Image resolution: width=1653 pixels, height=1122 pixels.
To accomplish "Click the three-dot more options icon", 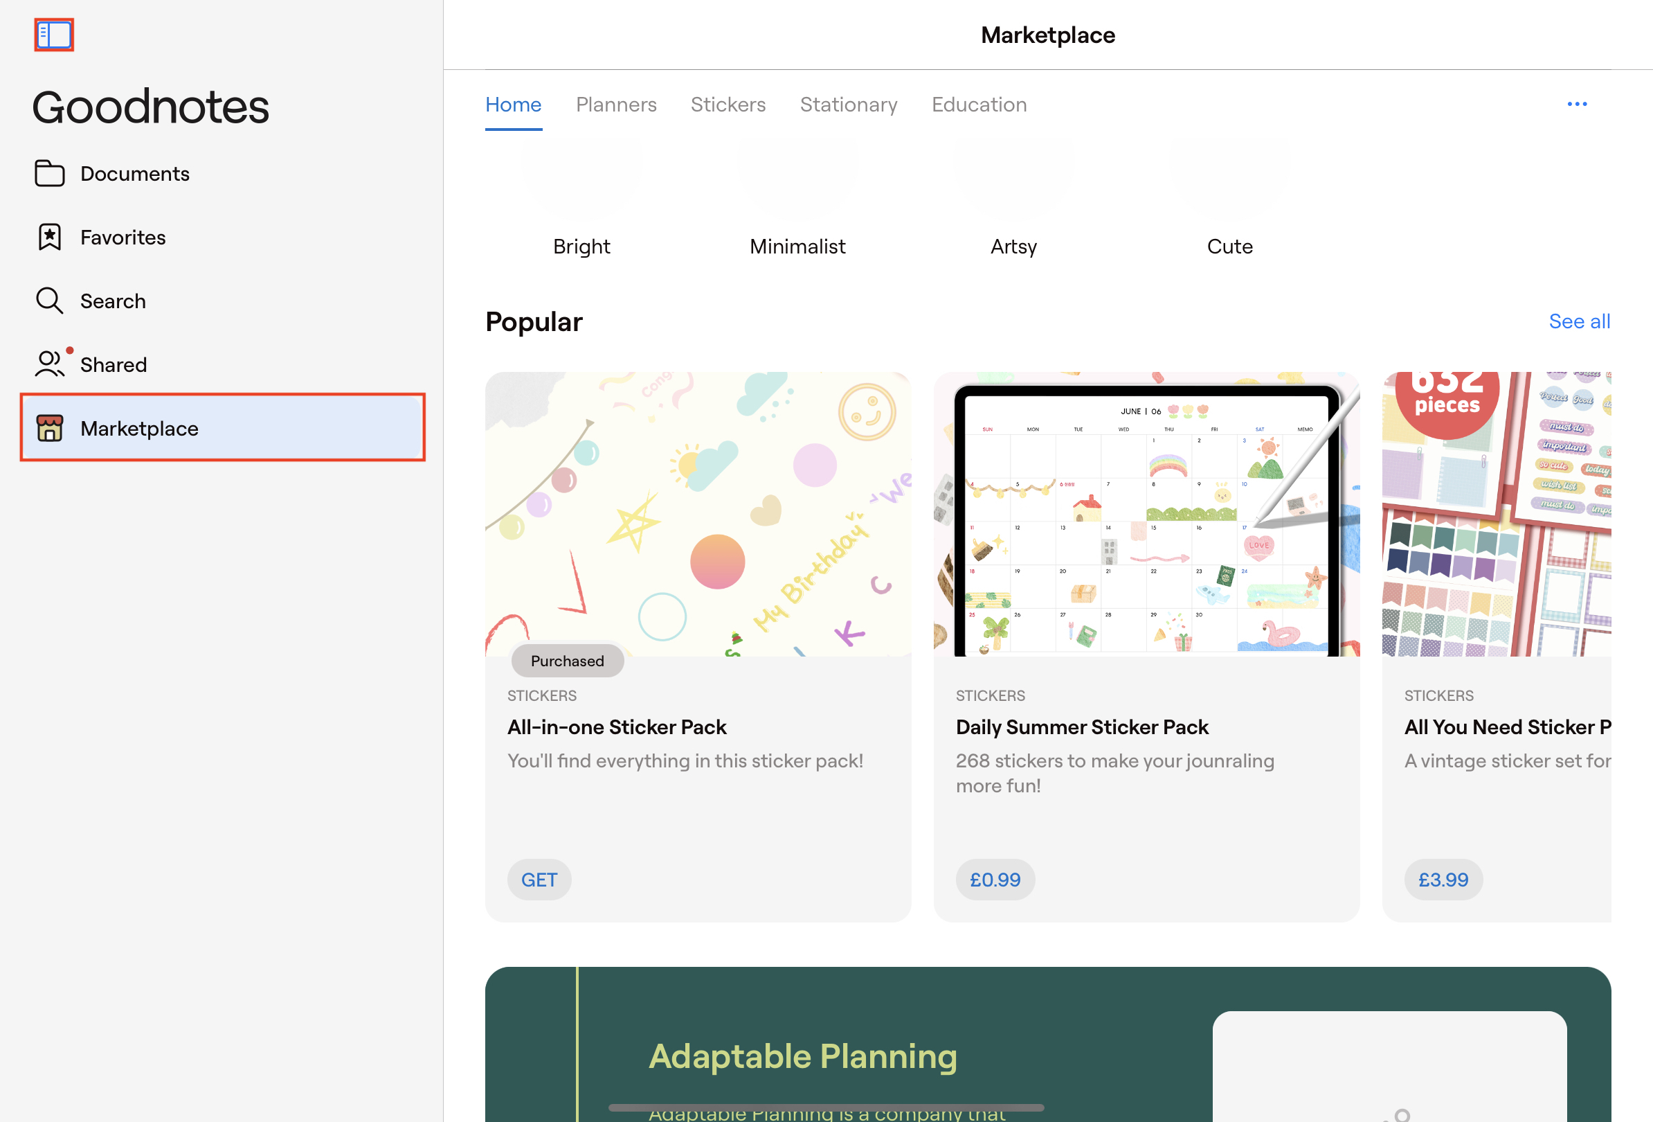I will tap(1578, 104).
